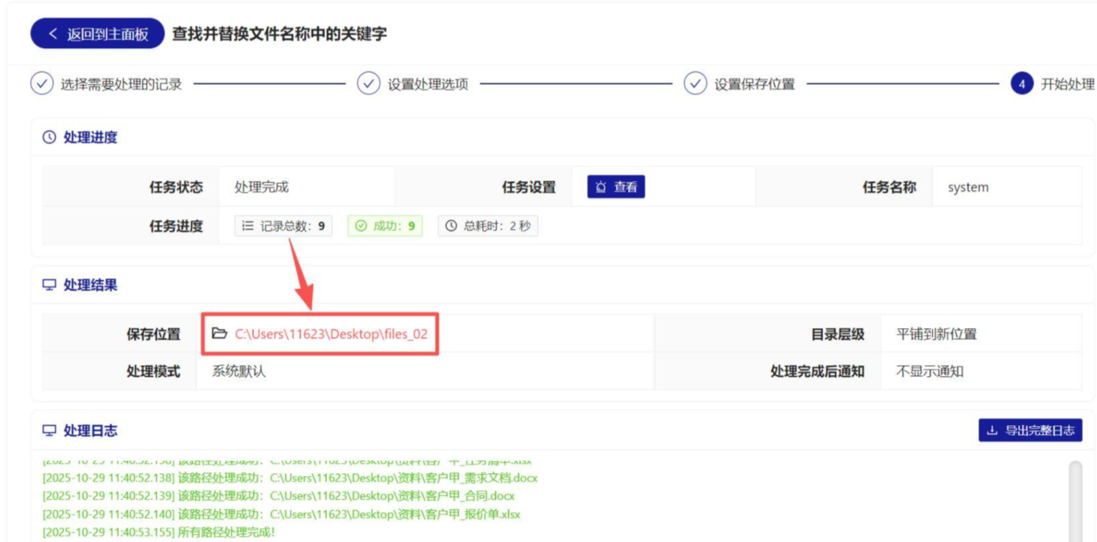Click the 平铺到新位置 directory level value
The width and height of the screenshot is (1097, 542).
point(936,334)
